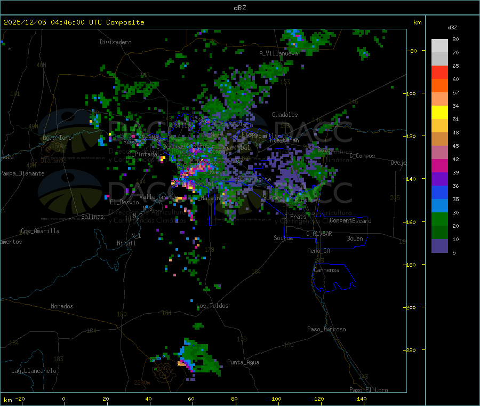Click the 140 km horizontal axis tick
This screenshot has height=406, width=480.
[362, 399]
